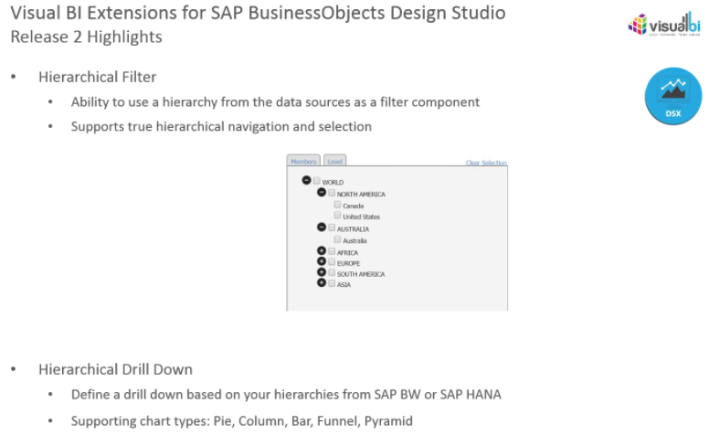Select the NORTH AMERICA label
709x435 pixels.
tap(361, 194)
